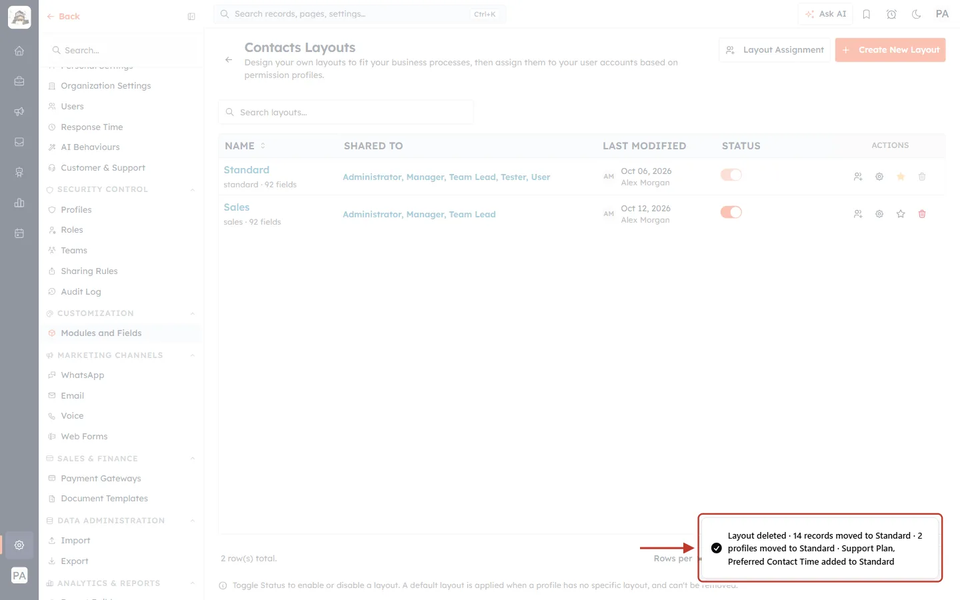
Task: Toggle Sales layout status switch
Action: tap(731, 212)
